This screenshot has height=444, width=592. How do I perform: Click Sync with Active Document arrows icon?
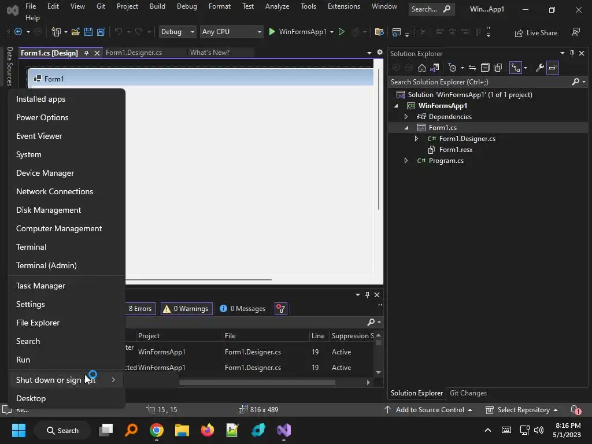tap(472, 68)
